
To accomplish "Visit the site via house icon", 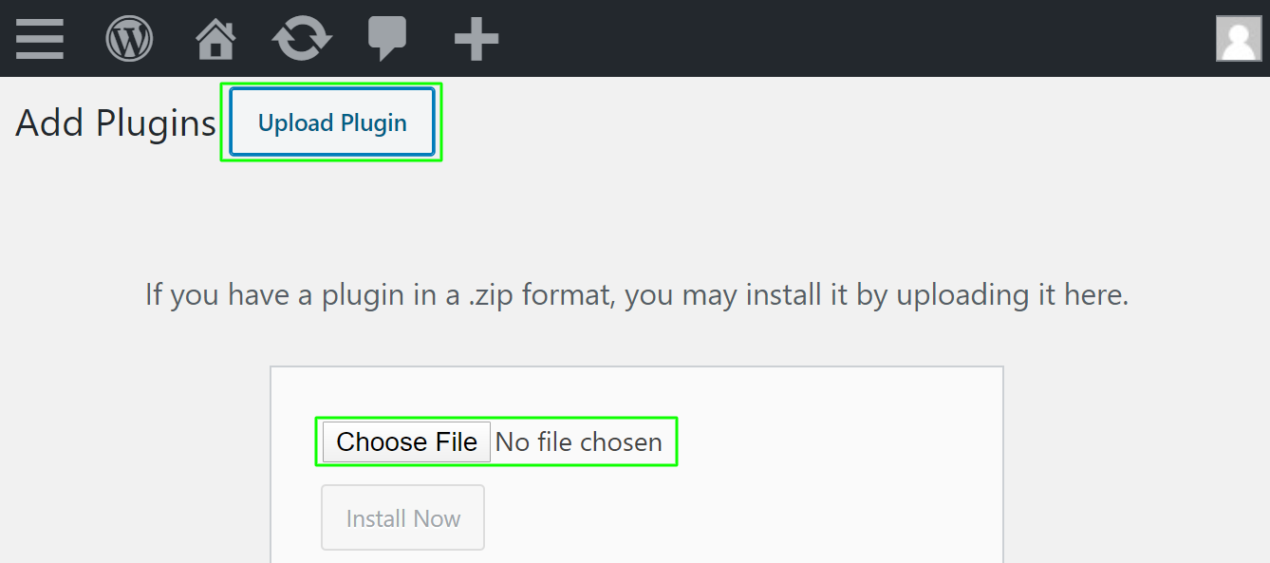I will pos(215,39).
